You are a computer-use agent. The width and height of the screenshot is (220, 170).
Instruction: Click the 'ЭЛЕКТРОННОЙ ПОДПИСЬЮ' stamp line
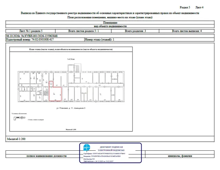click(x=111, y=150)
